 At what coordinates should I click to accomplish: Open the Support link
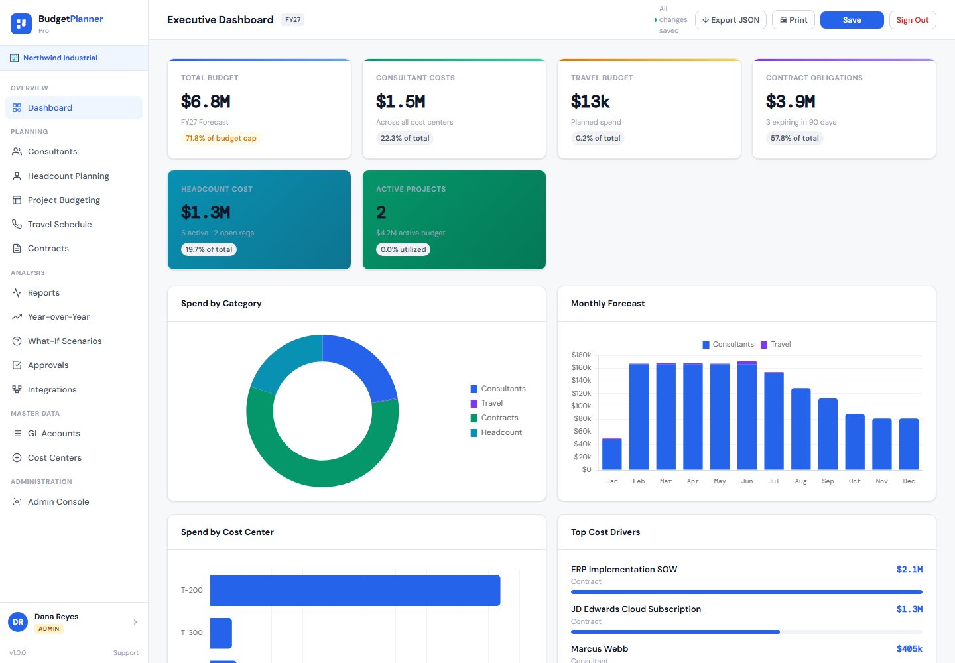[126, 653]
